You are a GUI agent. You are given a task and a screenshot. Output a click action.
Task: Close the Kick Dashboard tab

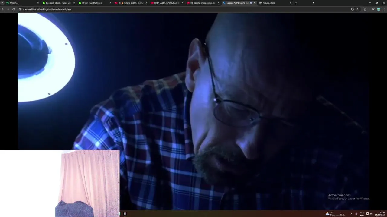click(110, 3)
